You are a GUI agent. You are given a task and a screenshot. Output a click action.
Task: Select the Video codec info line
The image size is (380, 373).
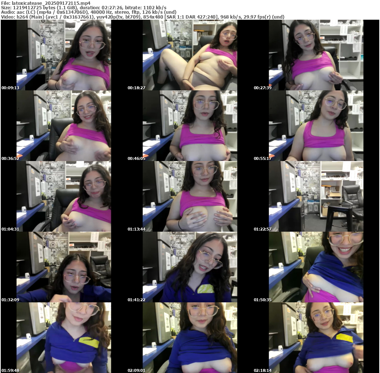[143, 17]
